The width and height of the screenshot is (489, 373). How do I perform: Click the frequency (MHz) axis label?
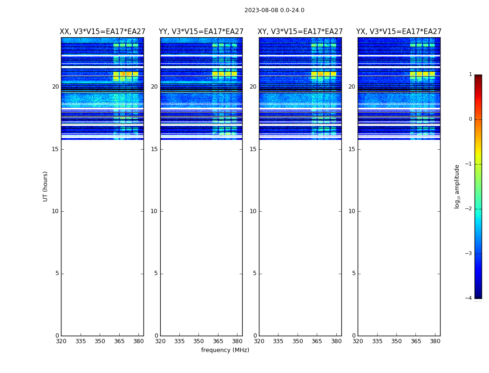coord(225,350)
